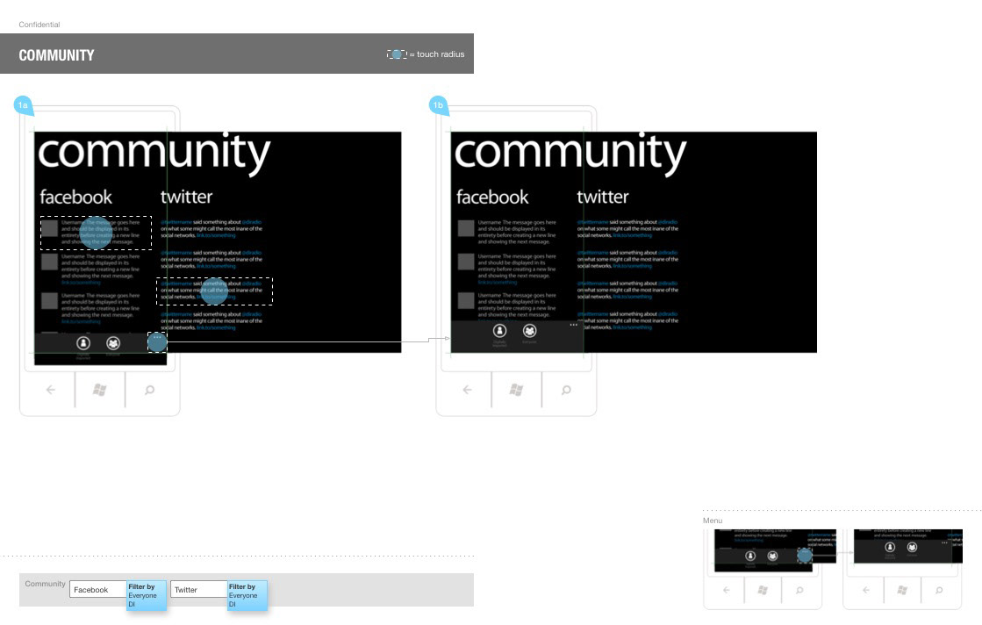This screenshot has width=982, height=625.
Task: Click the community title in screen 1a
Action: click(154, 154)
